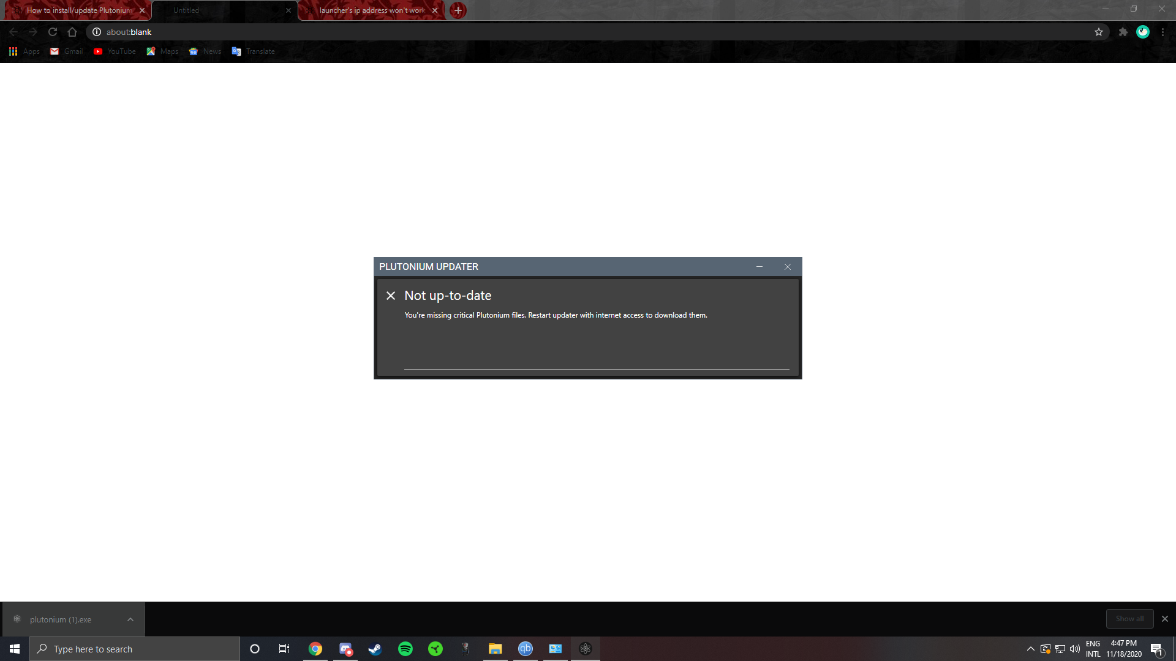Viewport: 1176px width, 661px height.
Task: Open the Gmail bookmark
Action: click(67, 51)
